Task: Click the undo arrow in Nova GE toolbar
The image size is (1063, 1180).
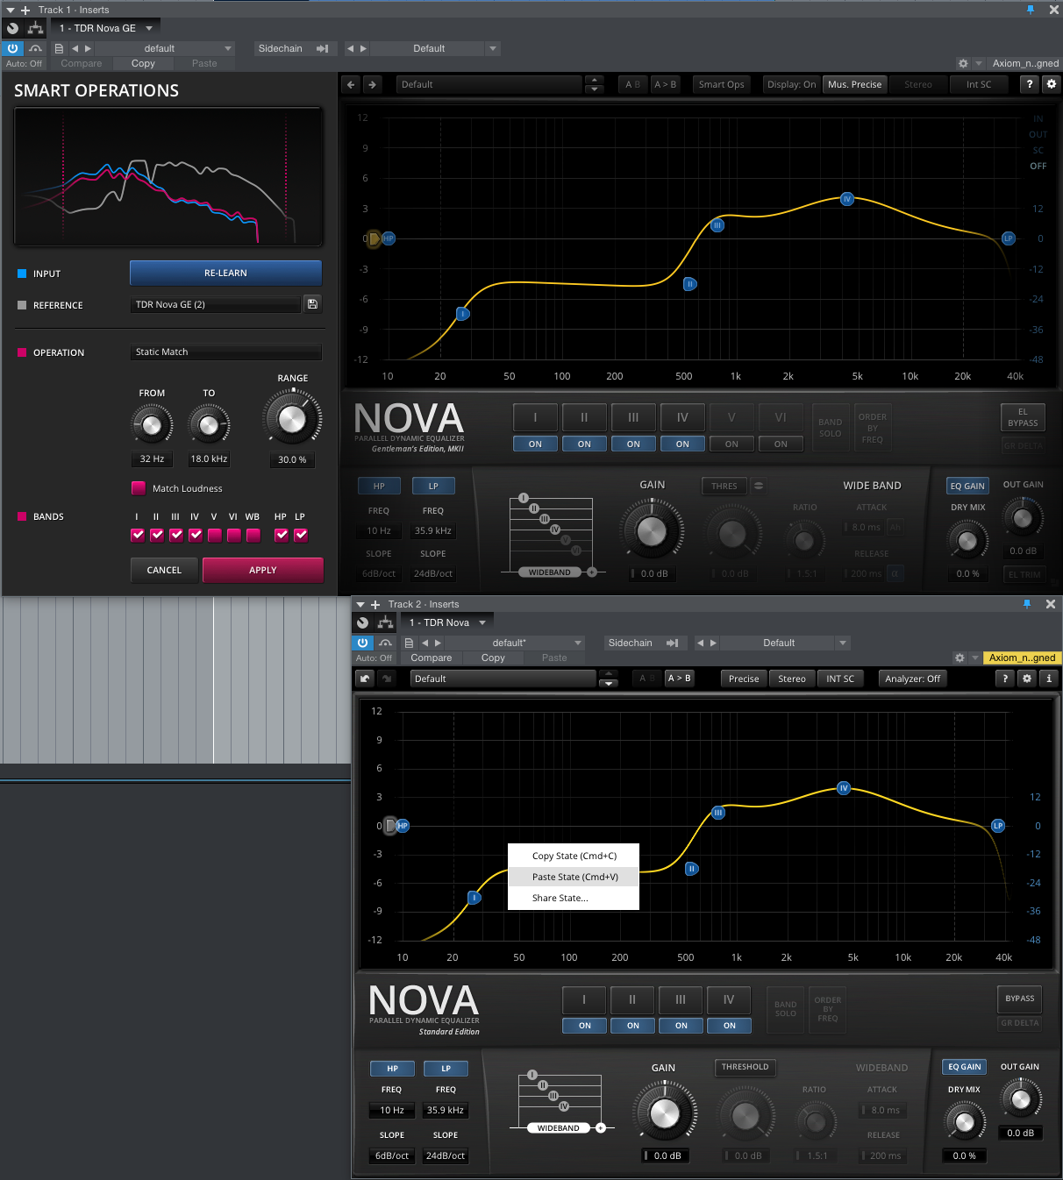Action: [x=351, y=84]
